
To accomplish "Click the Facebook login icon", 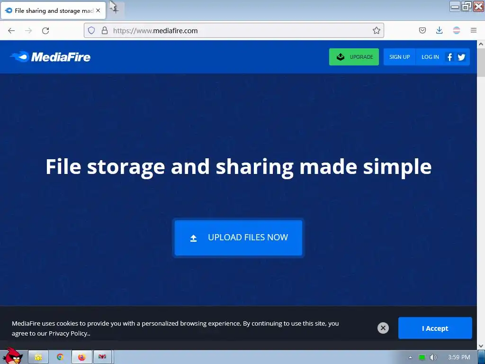I will (450, 57).
